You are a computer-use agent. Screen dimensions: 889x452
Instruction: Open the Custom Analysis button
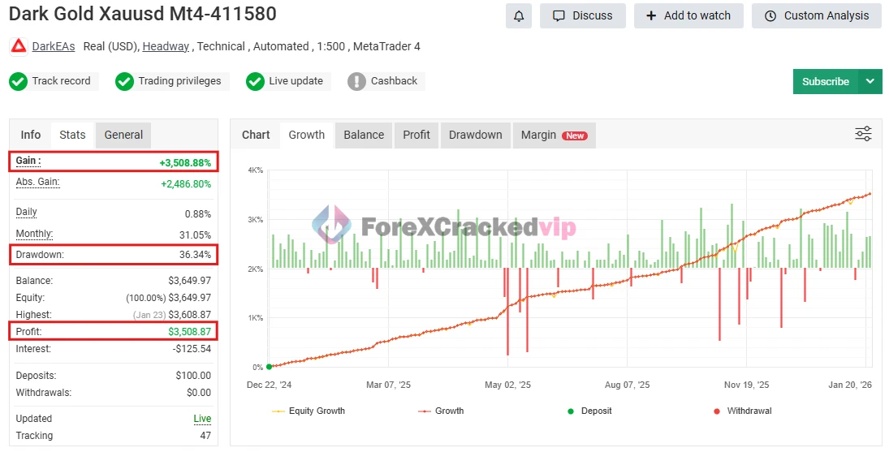[x=816, y=15]
